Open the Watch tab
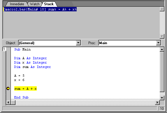The height and width of the screenshot is (113, 167). 35,4
